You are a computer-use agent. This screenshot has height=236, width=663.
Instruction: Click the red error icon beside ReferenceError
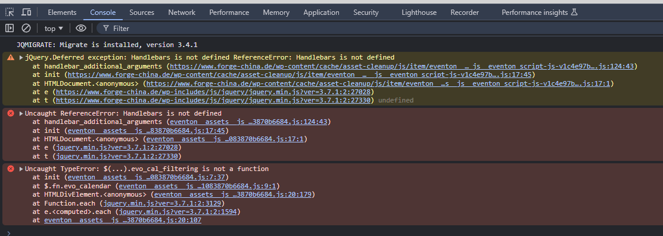[x=11, y=113]
